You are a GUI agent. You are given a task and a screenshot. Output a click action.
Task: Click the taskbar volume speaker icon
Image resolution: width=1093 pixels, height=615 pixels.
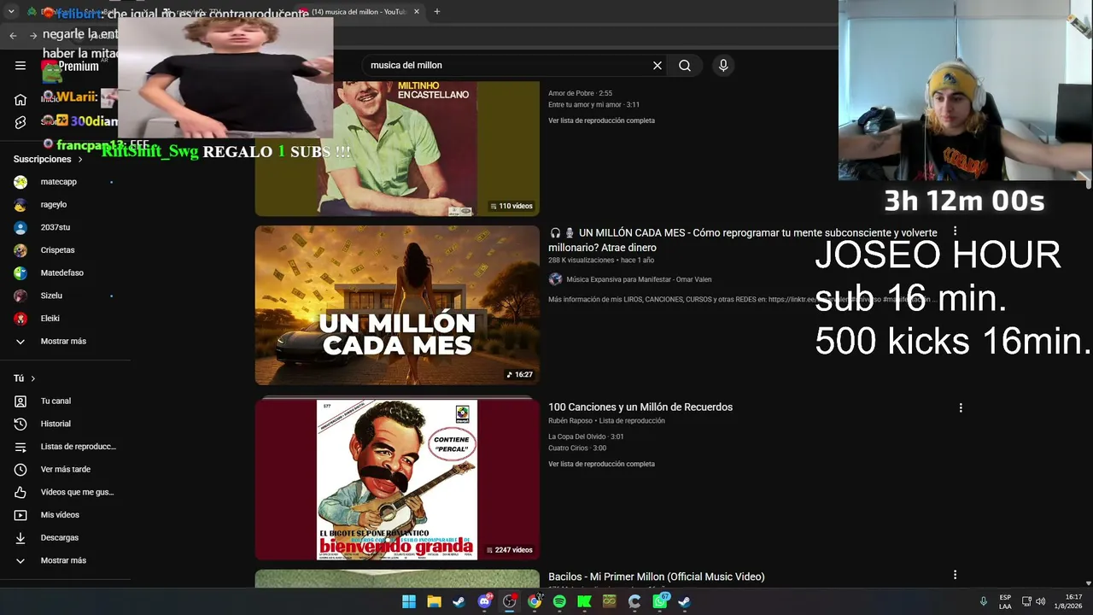pyautogui.click(x=1041, y=601)
